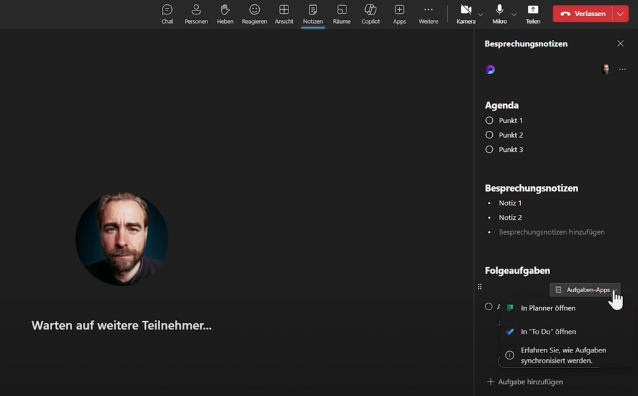This screenshot has height=396, width=638.
Task: Share screen with Teilen icon
Action: pyautogui.click(x=533, y=14)
